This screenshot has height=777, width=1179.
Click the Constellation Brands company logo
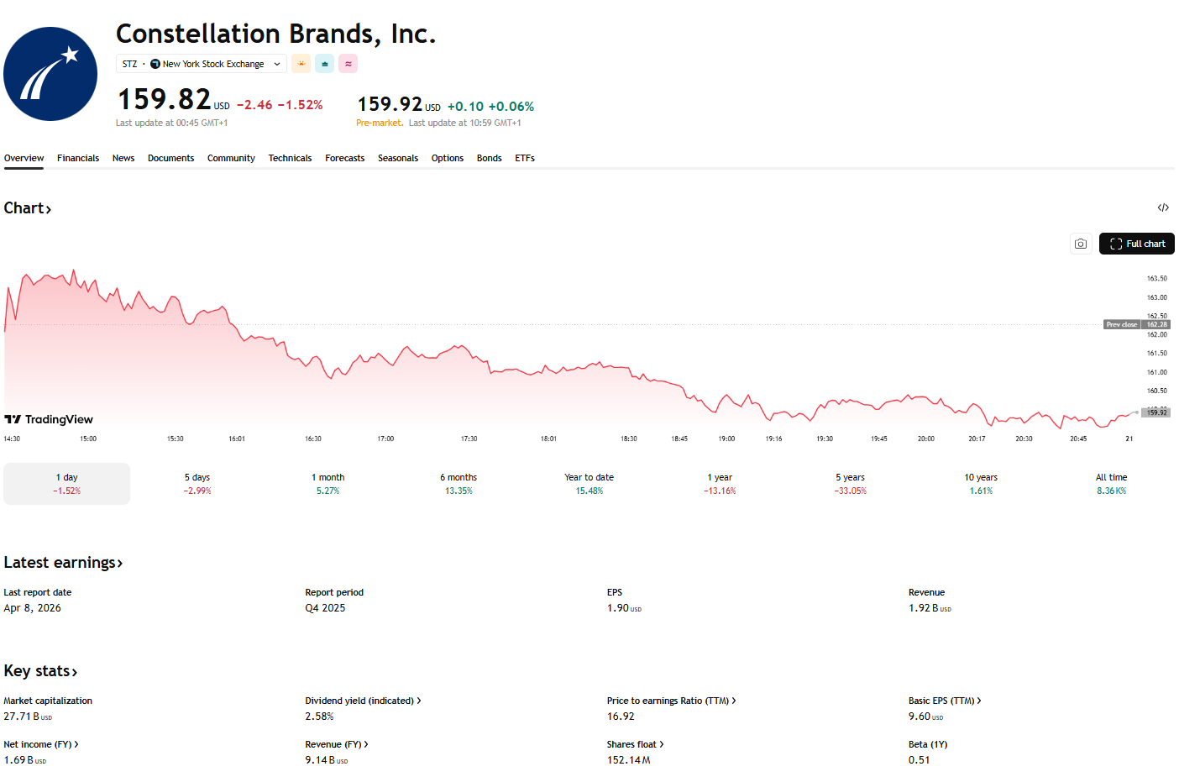tap(50, 74)
